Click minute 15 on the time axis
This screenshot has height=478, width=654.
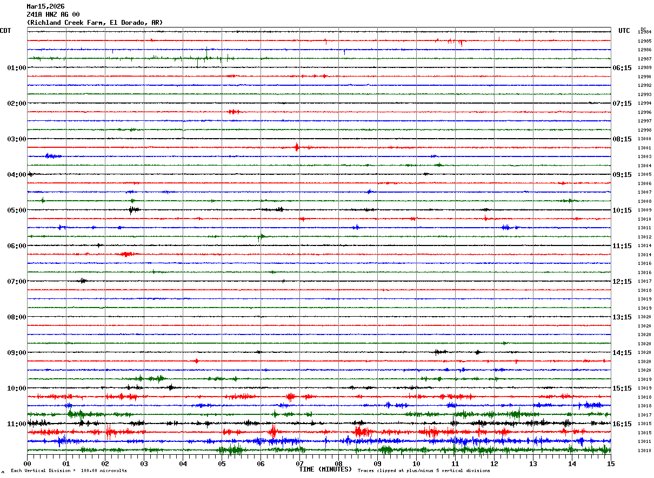[x=611, y=463]
